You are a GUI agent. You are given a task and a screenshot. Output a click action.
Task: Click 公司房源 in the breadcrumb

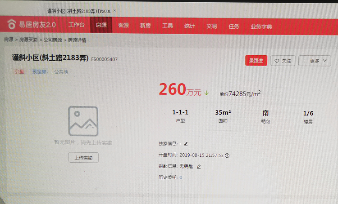[53, 40]
